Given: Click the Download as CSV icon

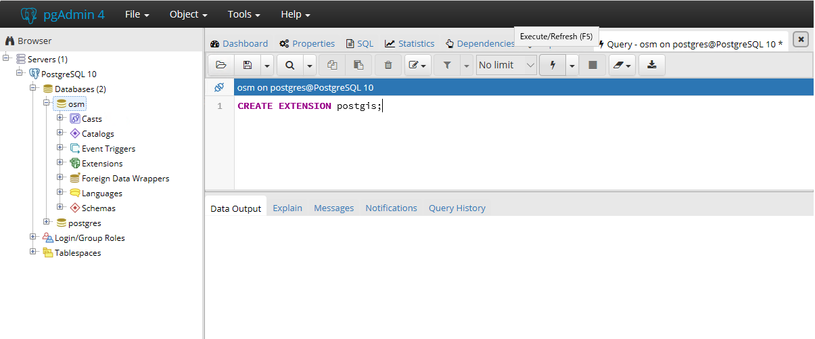Looking at the screenshot, I should click(x=652, y=65).
